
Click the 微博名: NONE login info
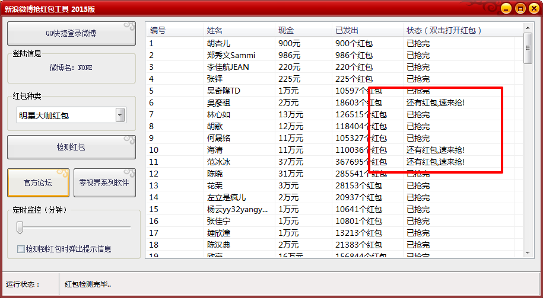point(71,68)
